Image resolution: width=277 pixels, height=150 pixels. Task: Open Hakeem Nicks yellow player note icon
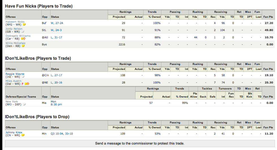point(24,25)
